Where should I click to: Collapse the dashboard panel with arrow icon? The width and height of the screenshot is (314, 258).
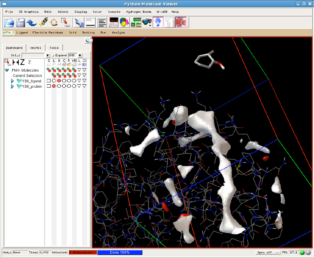(x=88, y=40)
